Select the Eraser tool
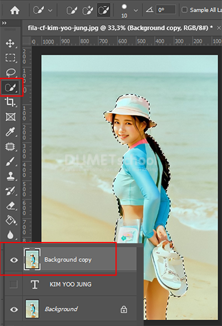Screen dimensions: 222x326 [11, 206]
